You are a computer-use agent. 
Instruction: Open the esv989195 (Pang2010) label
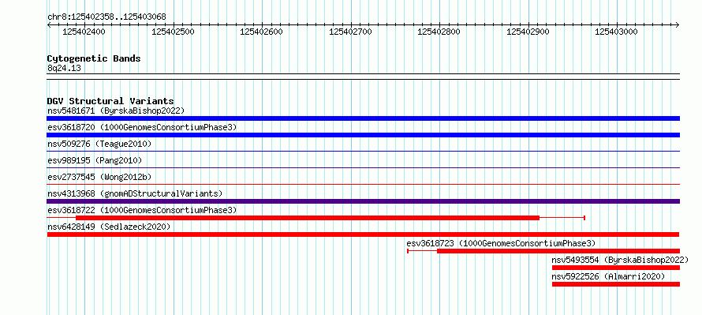click(95, 160)
